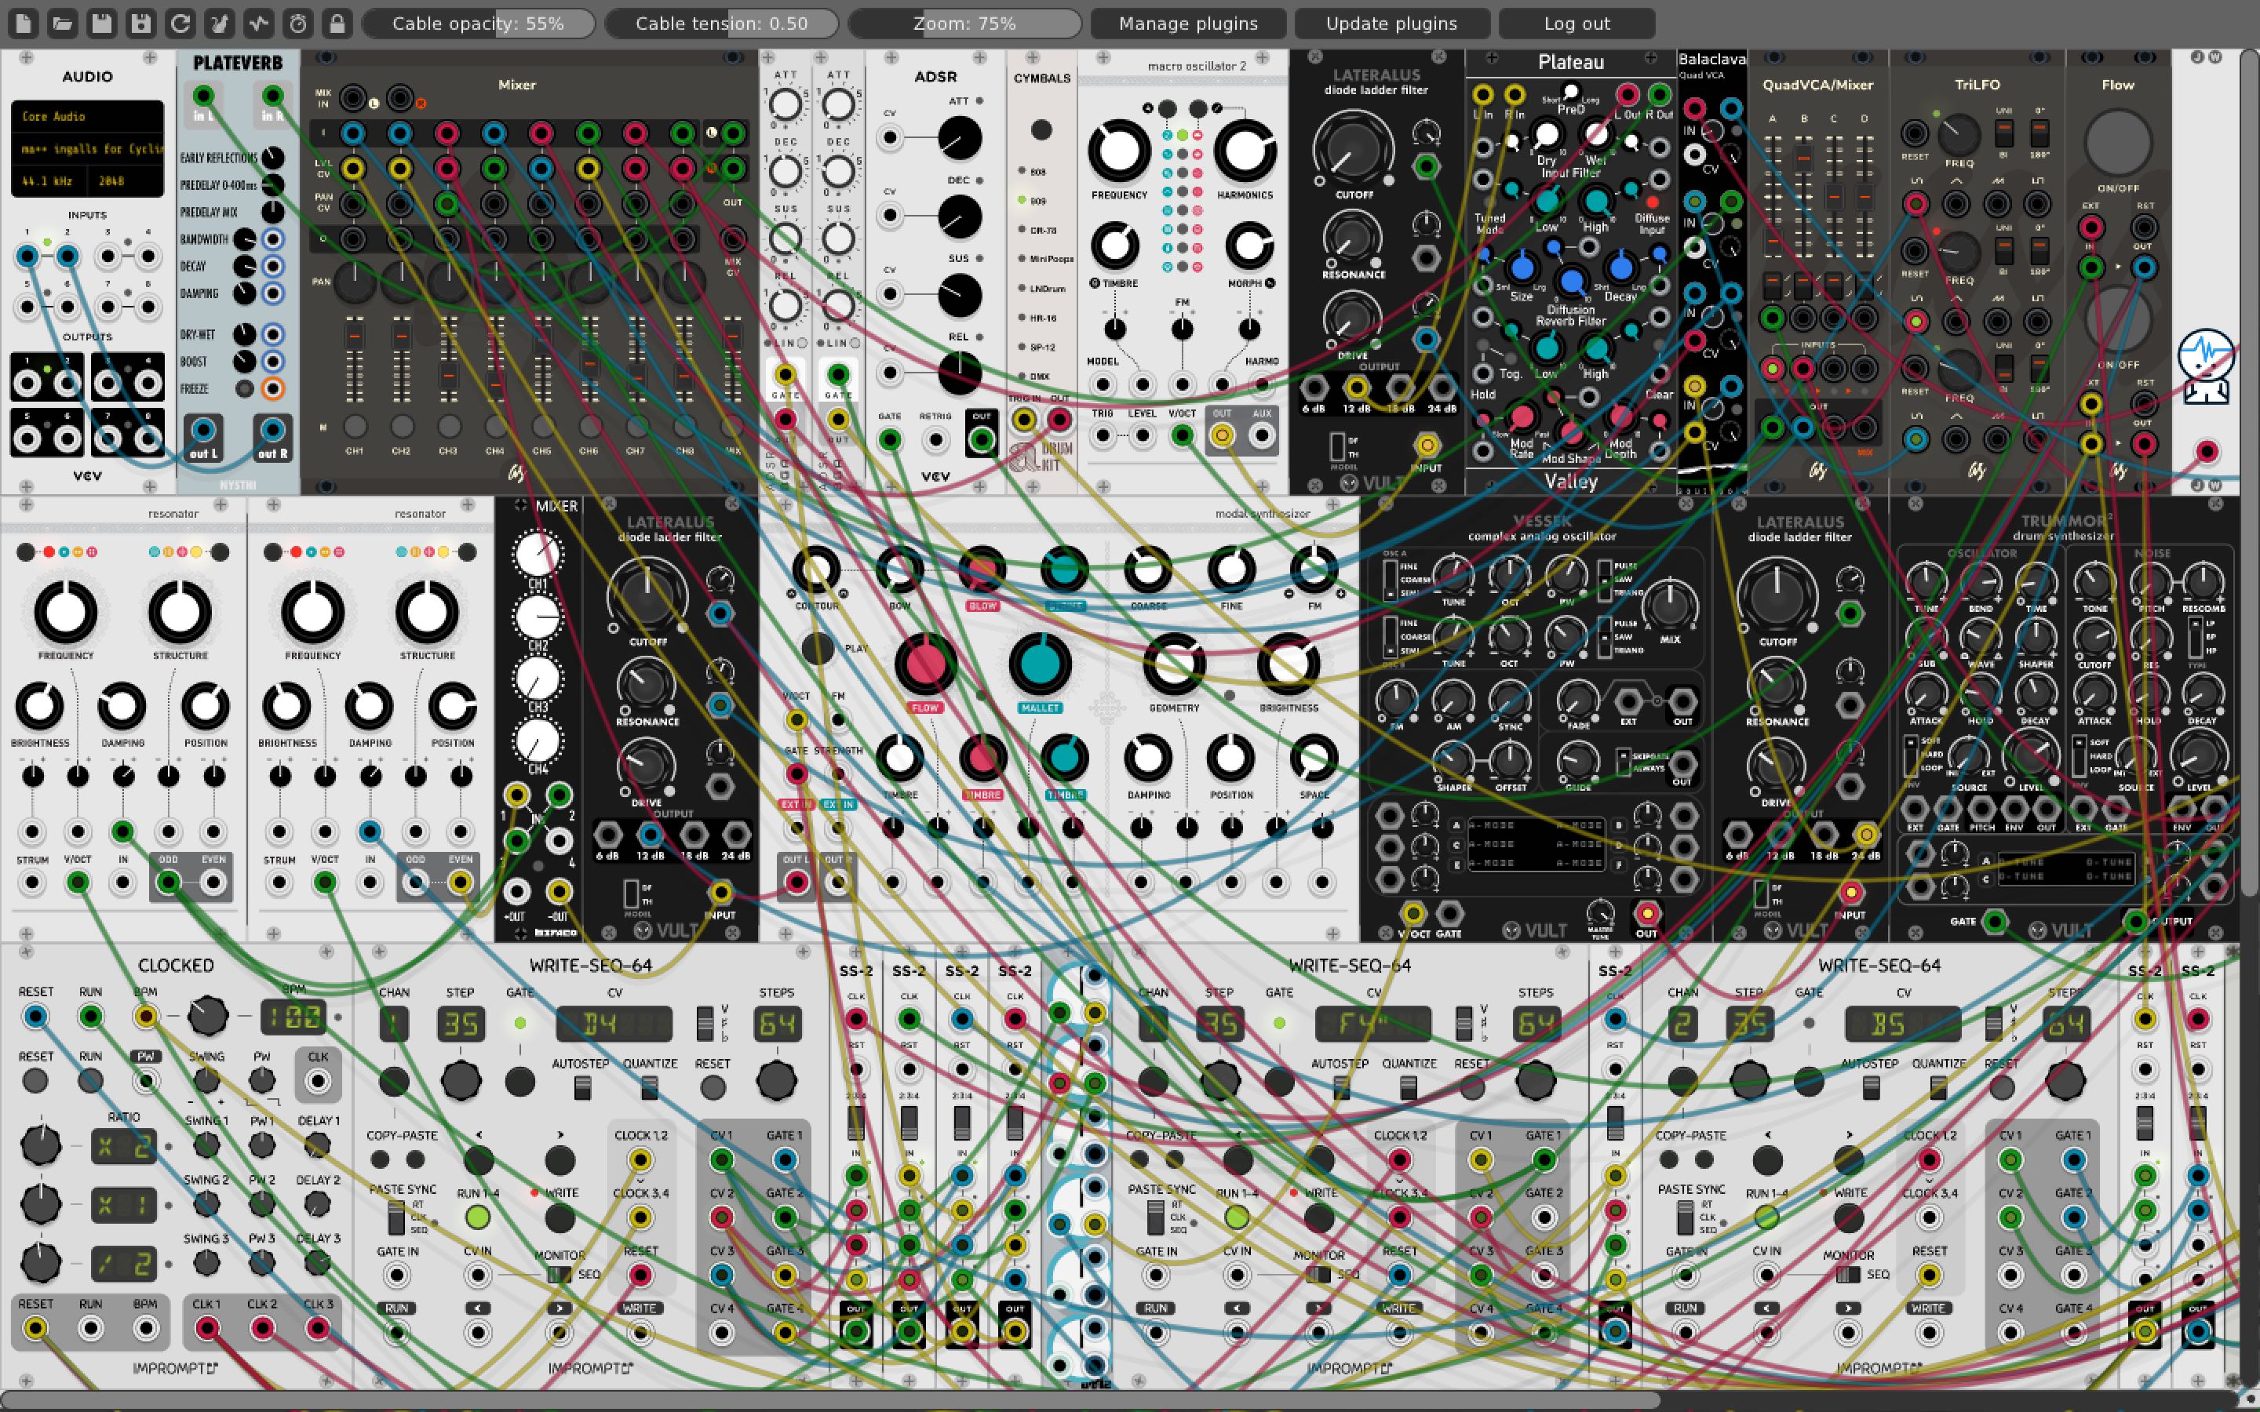Click the Lock modules padlock icon

pyautogui.click(x=337, y=24)
